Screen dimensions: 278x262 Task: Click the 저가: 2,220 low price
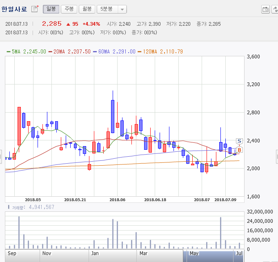coord(178,24)
